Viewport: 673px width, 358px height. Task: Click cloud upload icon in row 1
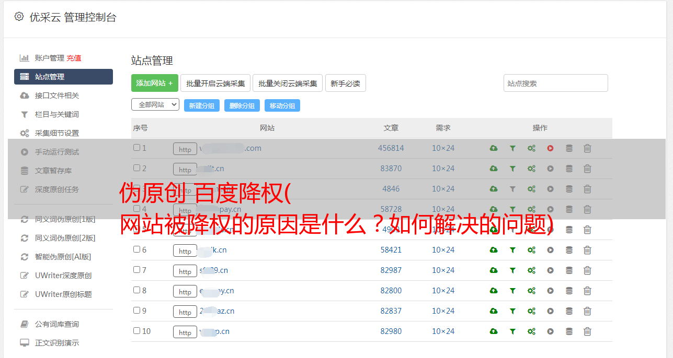(494, 148)
